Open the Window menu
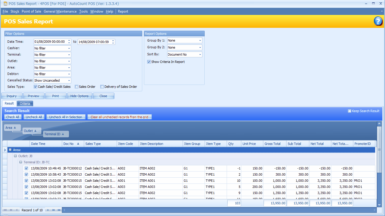This screenshot has width=385, height=216. coord(97,11)
